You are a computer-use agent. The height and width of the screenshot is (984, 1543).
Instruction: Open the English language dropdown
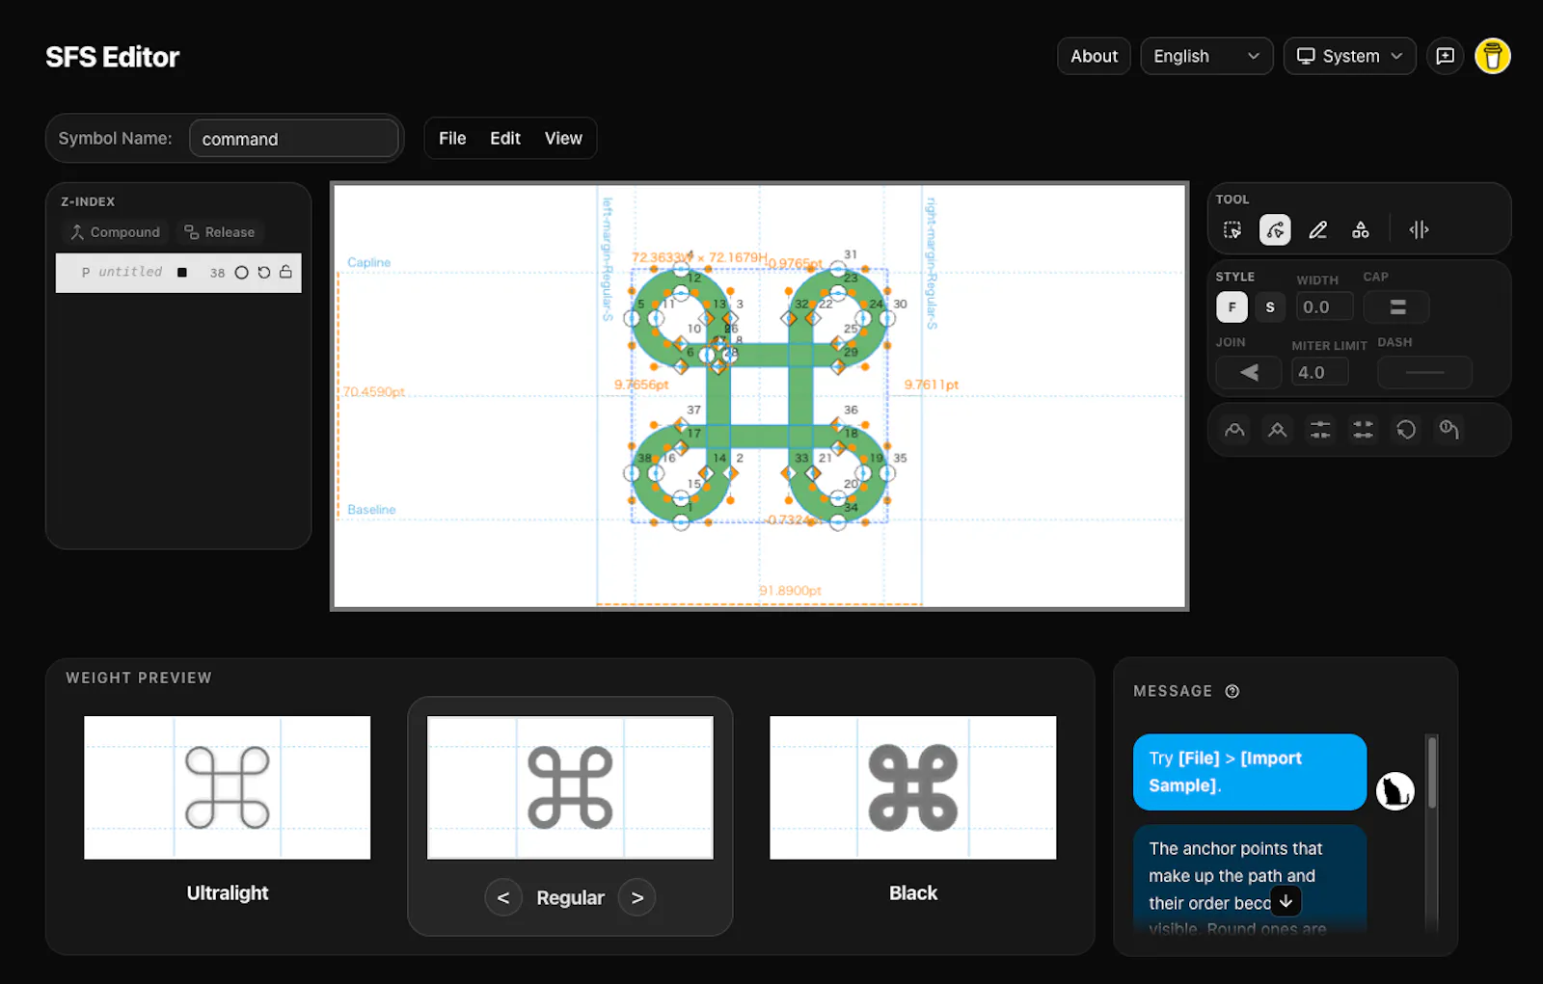coord(1206,56)
